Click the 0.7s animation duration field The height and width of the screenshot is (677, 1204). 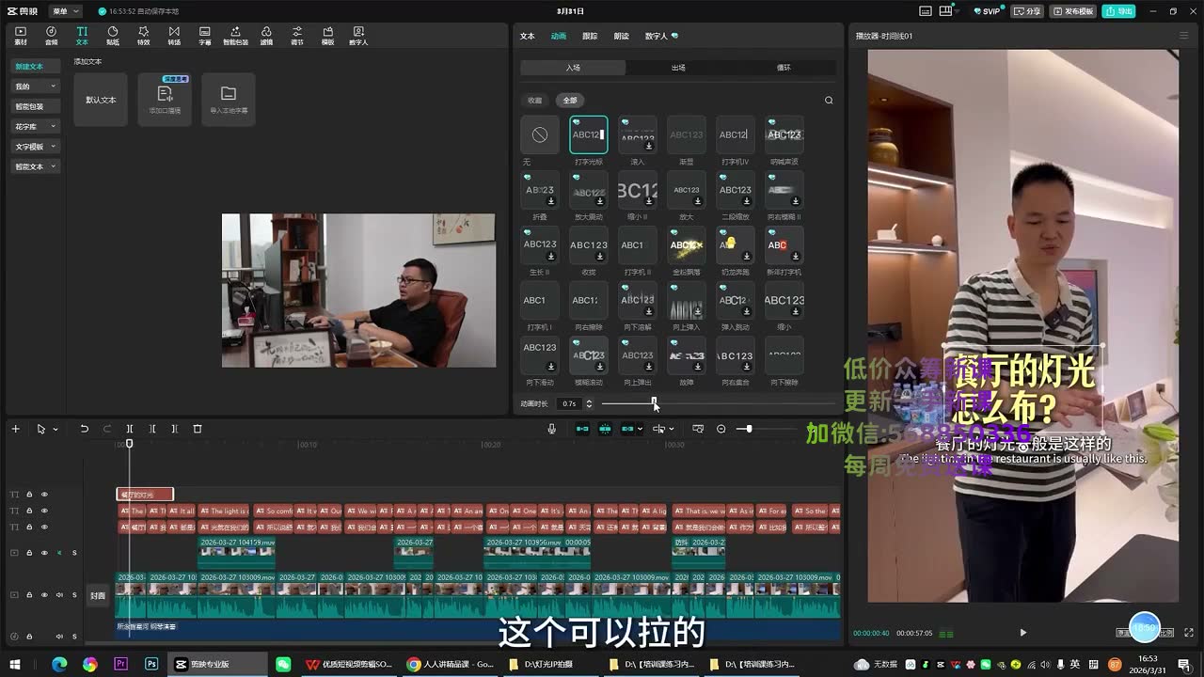pos(569,403)
